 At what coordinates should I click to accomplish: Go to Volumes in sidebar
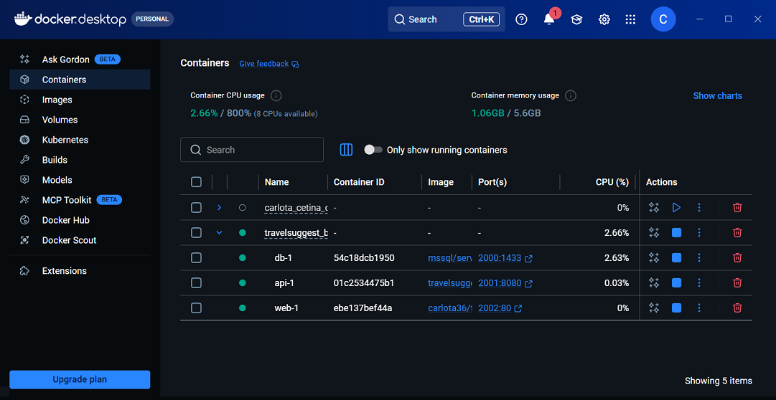pyautogui.click(x=80, y=120)
